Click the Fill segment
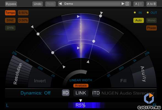Screen dimensions: 162x110 [123, 81]
